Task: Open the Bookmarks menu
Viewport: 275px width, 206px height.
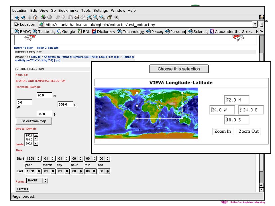Action: coord(68,11)
